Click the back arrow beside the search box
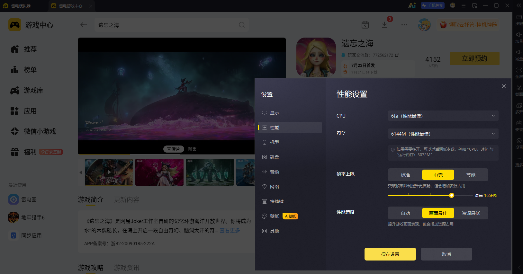Screen dimensions: 523x274 click(x=84, y=25)
